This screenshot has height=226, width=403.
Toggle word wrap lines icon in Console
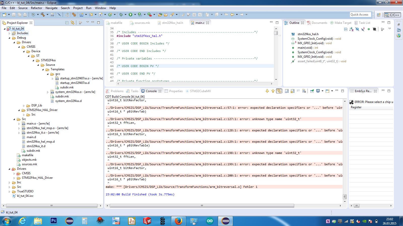(298, 91)
